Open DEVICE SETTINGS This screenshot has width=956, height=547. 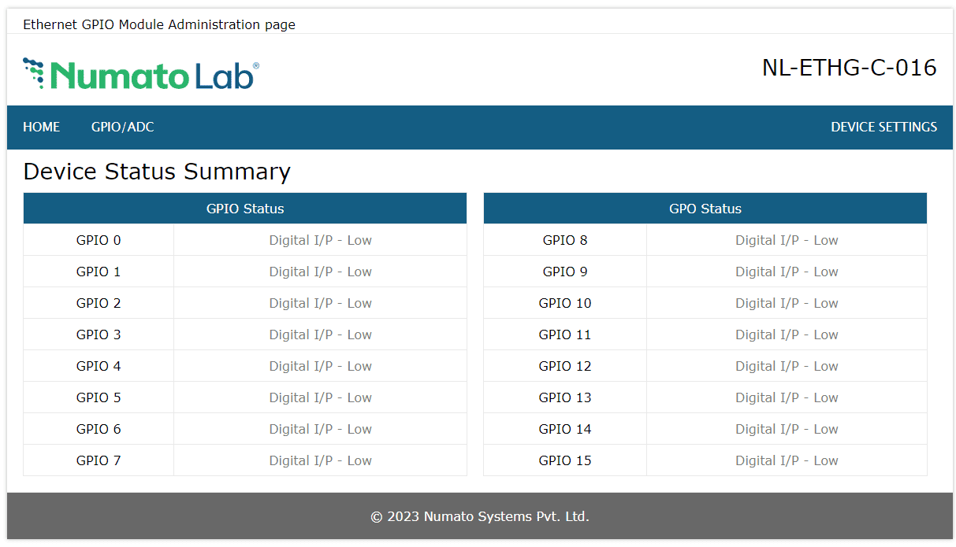point(883,127)
